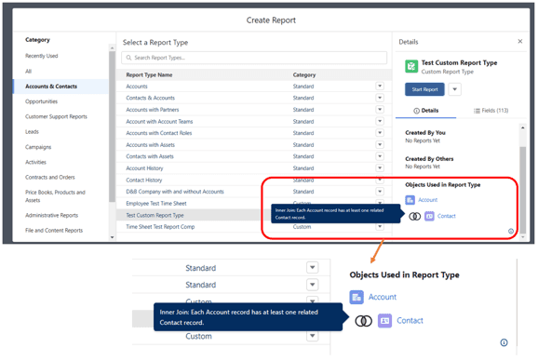Switch to the Fields (113) tab

point(491,111)
